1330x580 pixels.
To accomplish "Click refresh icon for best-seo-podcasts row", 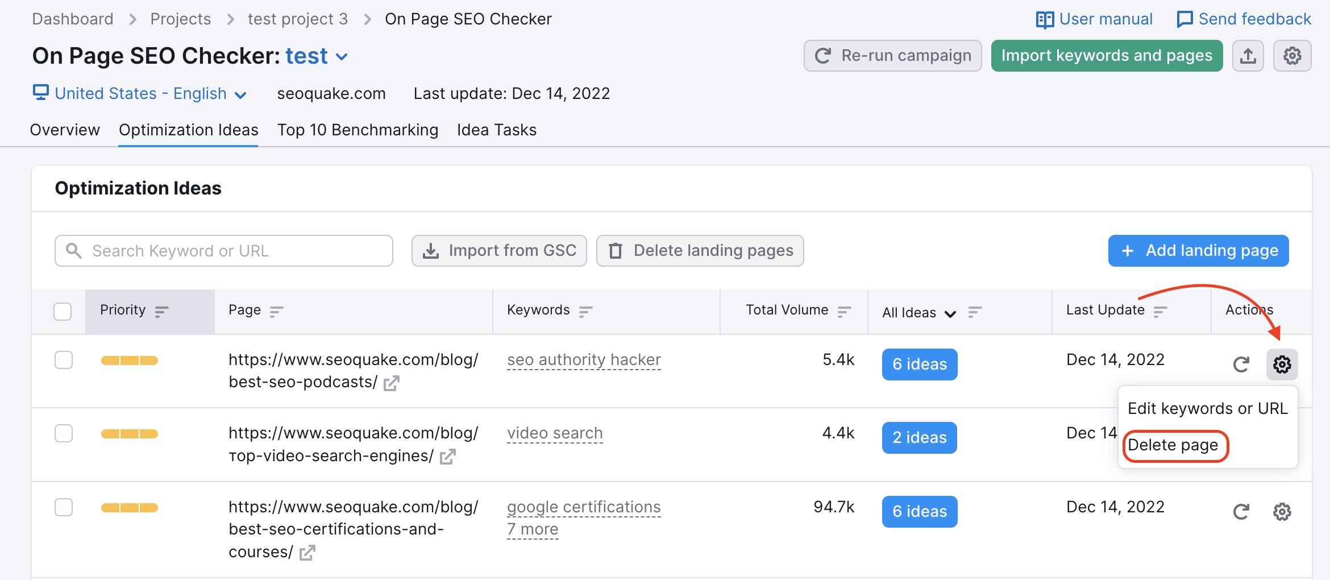I will click(x=1241, y=364).
